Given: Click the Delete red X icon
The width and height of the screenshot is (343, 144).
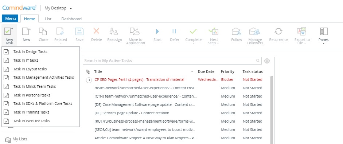Looking at the screenshot, I should (97, 31).
